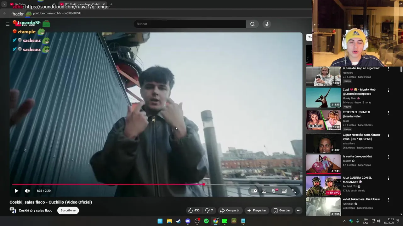Show hidden system tray icons
This screenshot has width=403, height=226.
click(x=344, y=221)
